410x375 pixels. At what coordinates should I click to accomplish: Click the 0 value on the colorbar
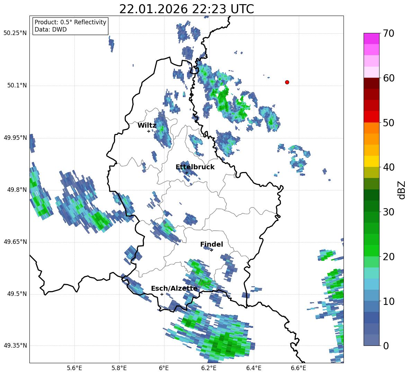point(385,346)
